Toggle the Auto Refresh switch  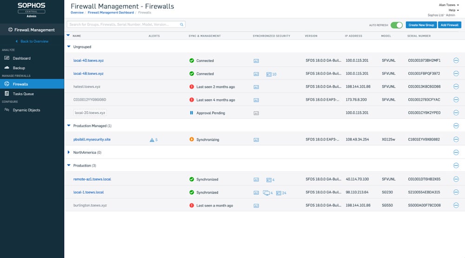click(x=396, y=25)
